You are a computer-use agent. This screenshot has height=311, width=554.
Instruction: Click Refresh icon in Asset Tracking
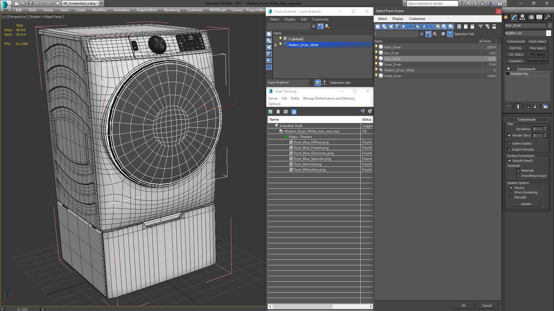(x=270, y=112)
